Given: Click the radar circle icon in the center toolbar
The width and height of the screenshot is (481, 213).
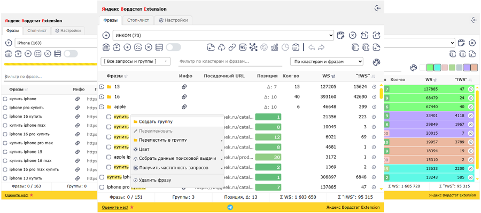Looking at the screenshot, I should [264, 47].
